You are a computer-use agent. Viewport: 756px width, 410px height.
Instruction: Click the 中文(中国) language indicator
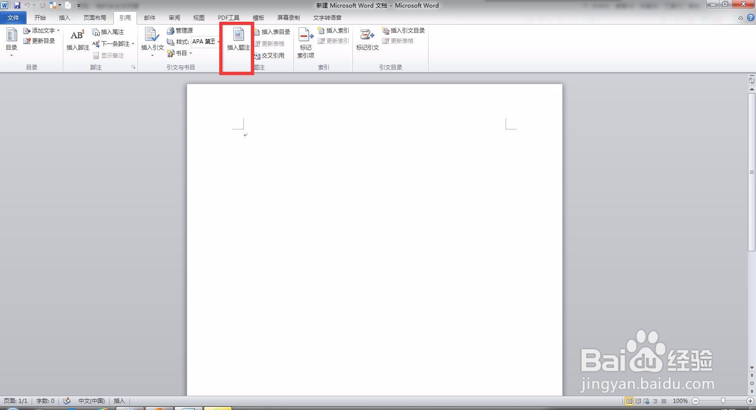91,401
